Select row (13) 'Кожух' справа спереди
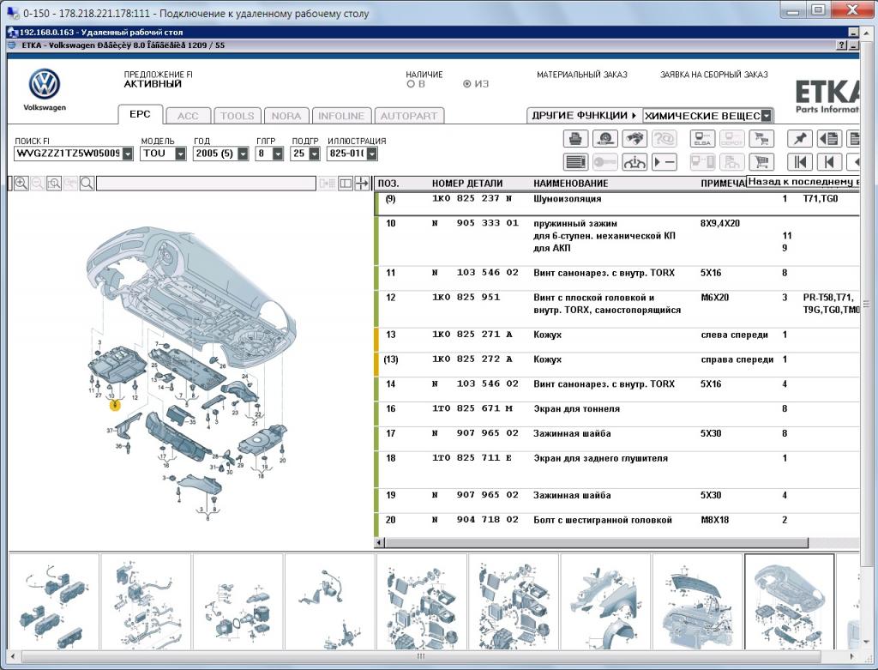878x670 pixels. tap(616, 364)
